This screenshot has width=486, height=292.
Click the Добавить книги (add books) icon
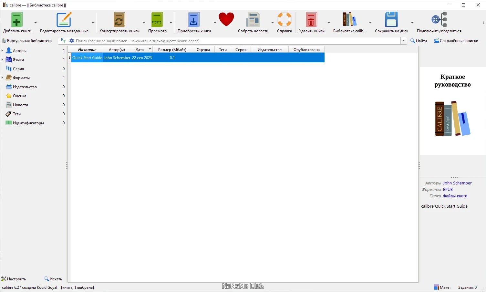click(x=17, y=20)
